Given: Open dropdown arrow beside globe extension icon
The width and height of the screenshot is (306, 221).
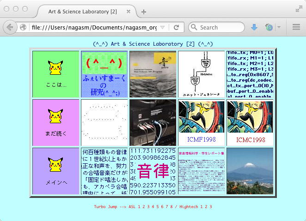Looking at the screenshot, I should 279,27.
